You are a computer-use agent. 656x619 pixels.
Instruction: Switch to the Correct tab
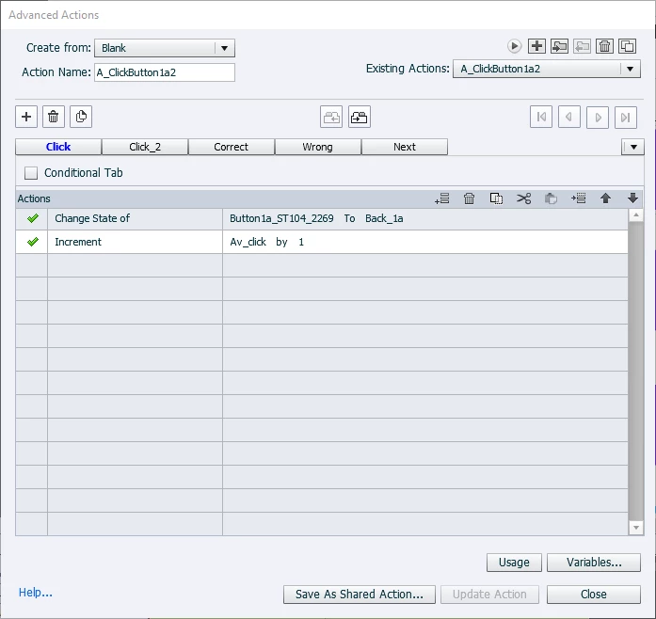(231, 147)
